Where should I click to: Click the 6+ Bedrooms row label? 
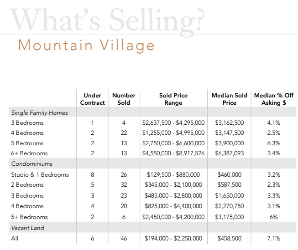coord(29,153)
